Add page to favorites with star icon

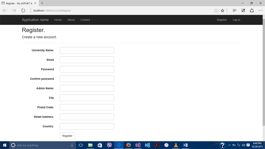tap(222, 11)
